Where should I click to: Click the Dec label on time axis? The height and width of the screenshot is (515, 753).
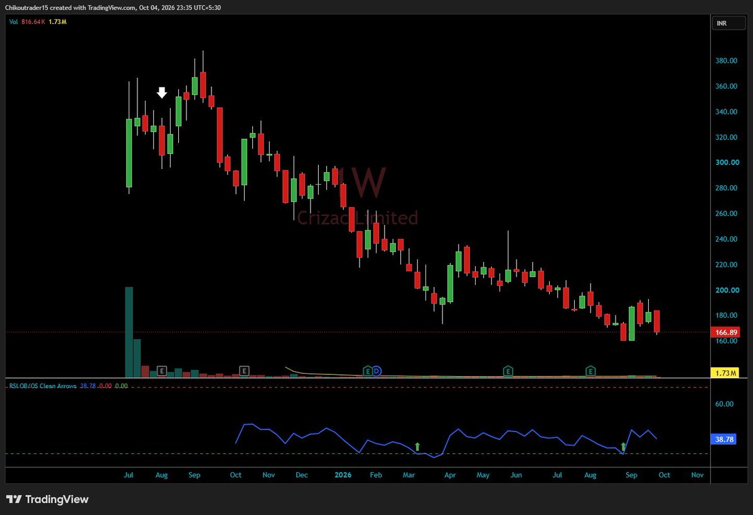301,475
